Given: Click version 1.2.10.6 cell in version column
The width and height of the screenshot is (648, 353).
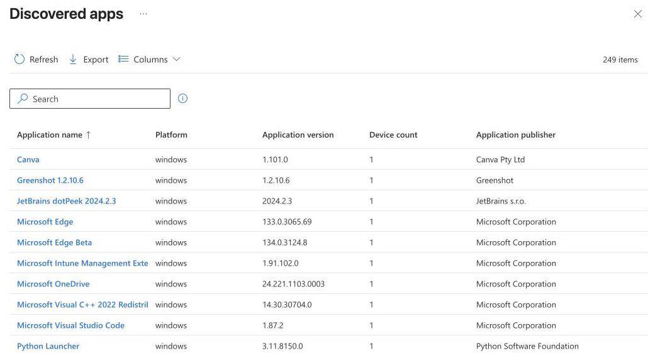Looking at the screenshot, I should click(276, 180).
